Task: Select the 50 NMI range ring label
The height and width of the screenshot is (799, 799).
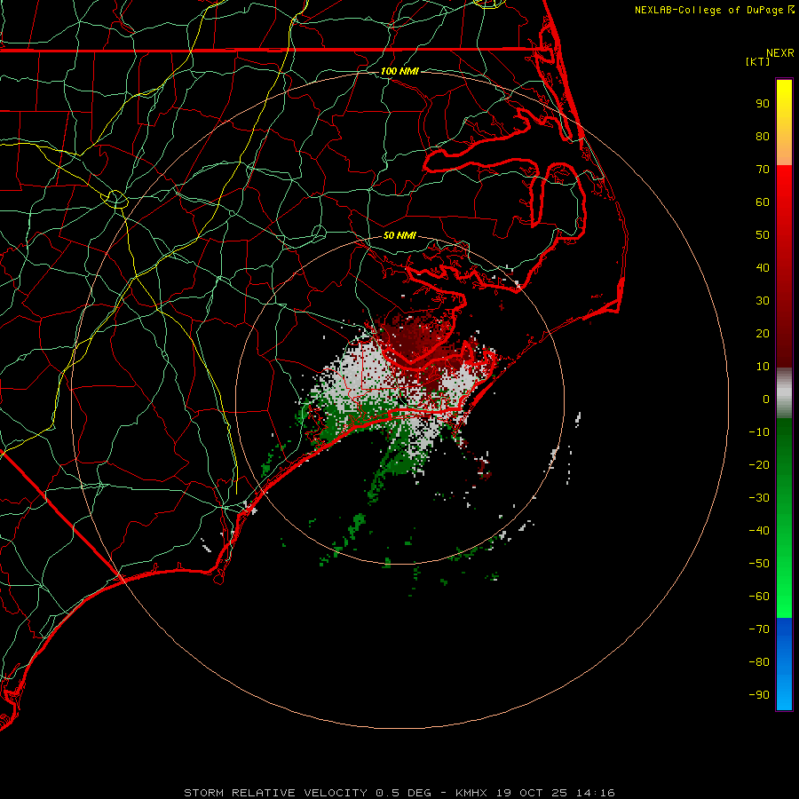Action: pos(399,235)
